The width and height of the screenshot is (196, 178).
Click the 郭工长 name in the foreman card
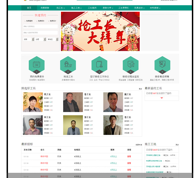(x=88, y=117)
